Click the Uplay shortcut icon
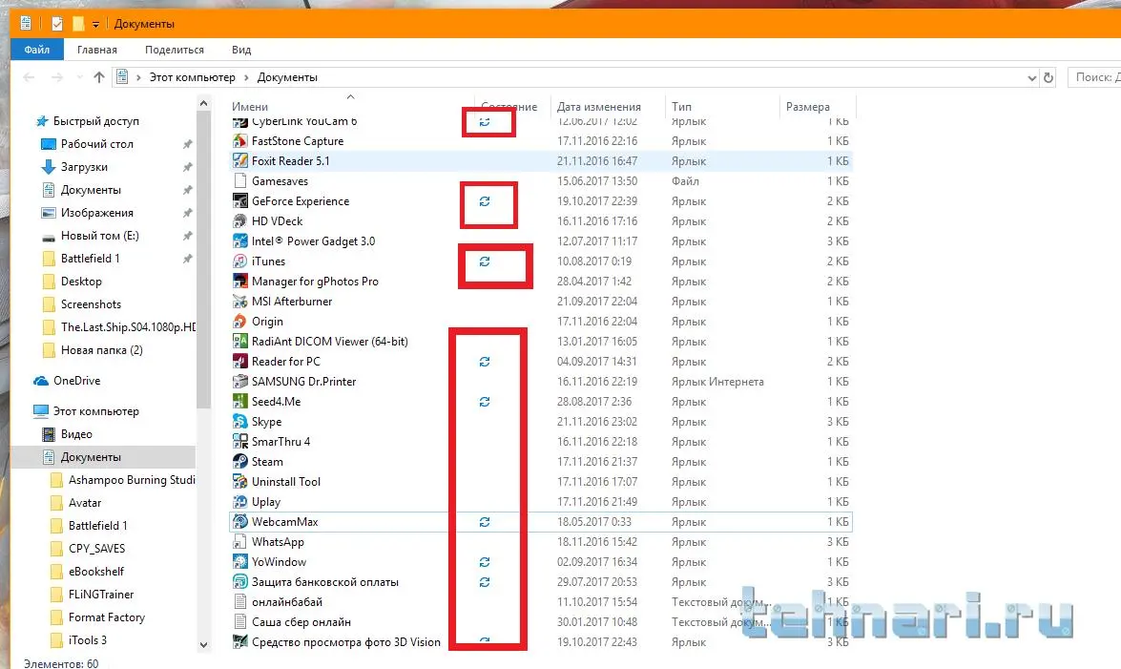The image size is (1121, 669). coord(240,502)
